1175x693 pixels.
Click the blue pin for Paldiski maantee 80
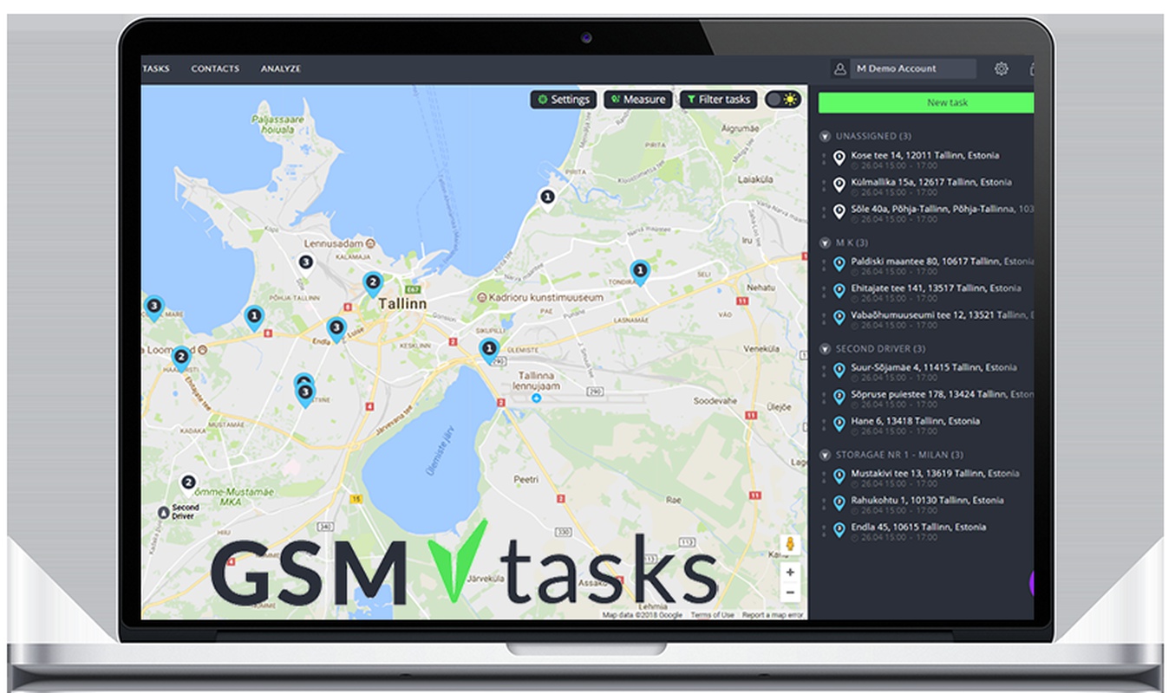click(x=839, y=263)
